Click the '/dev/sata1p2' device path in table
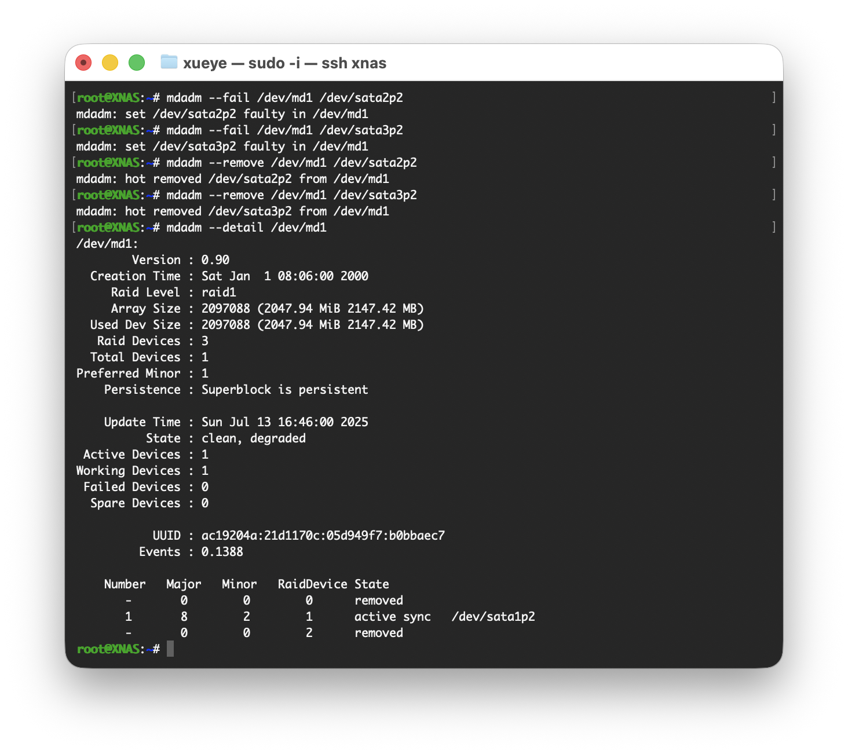This screenshot has height=754, width=848. [x=493, y=617]
